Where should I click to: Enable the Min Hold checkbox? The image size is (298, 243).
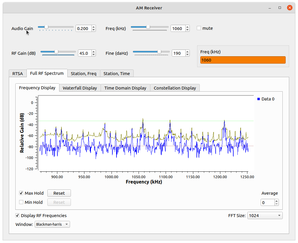[21, 202]
